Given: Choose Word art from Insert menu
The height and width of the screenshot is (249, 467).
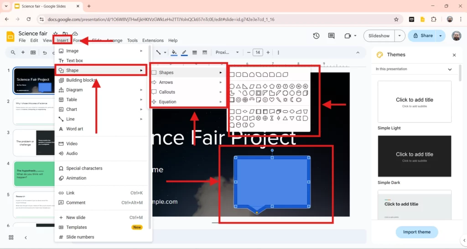Looking at the screenshot, I should click(x=75, y=129).
